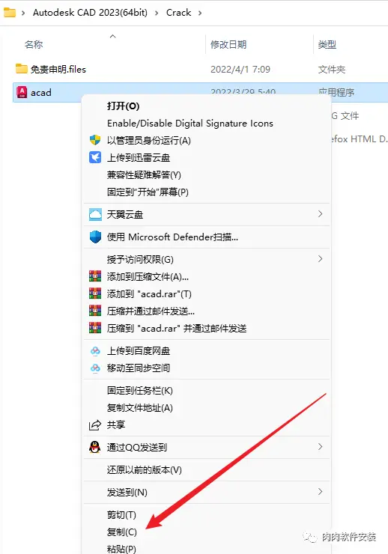
Task: Open the chevron after the Crack breadcrumb
Action: [200, 13]
